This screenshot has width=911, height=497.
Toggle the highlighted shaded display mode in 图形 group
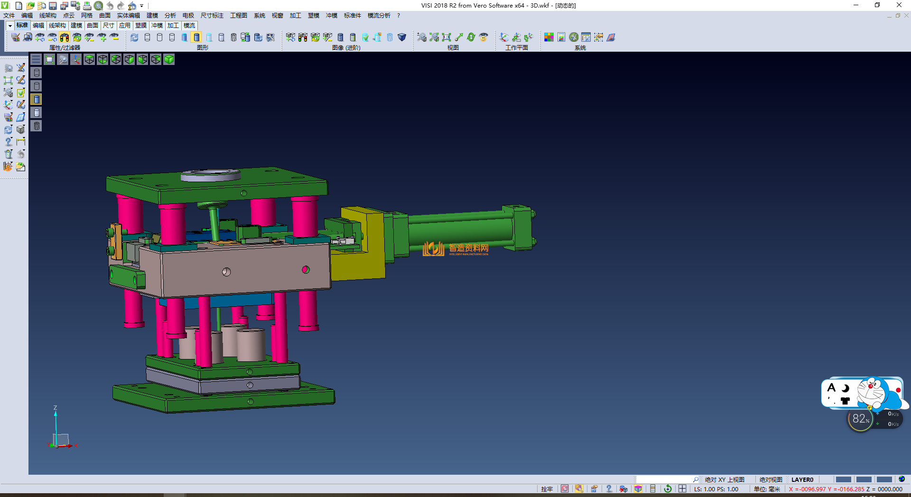[x=196, y=37]
